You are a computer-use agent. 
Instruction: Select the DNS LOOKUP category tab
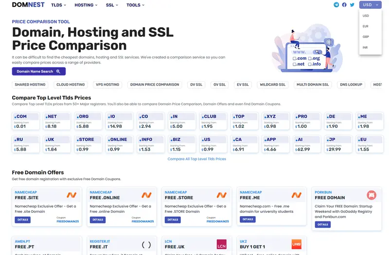(x=351, y=85)
